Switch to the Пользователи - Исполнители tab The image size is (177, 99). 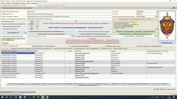click(45, 46)
